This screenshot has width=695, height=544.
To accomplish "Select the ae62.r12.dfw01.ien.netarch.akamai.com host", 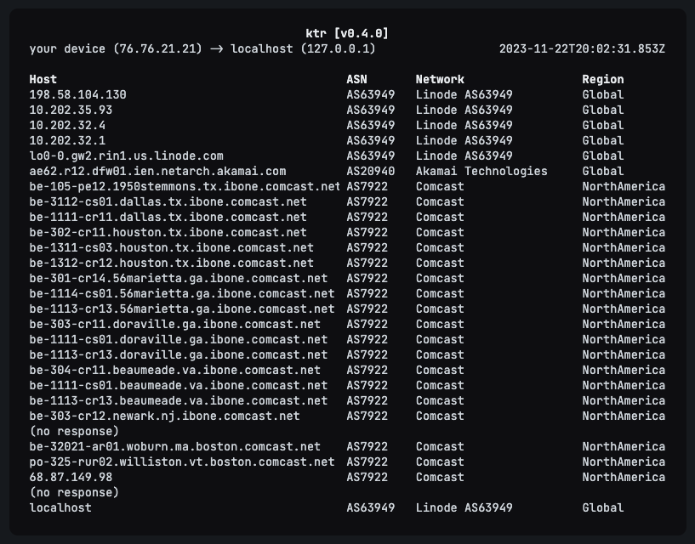I will pos(157,171).
